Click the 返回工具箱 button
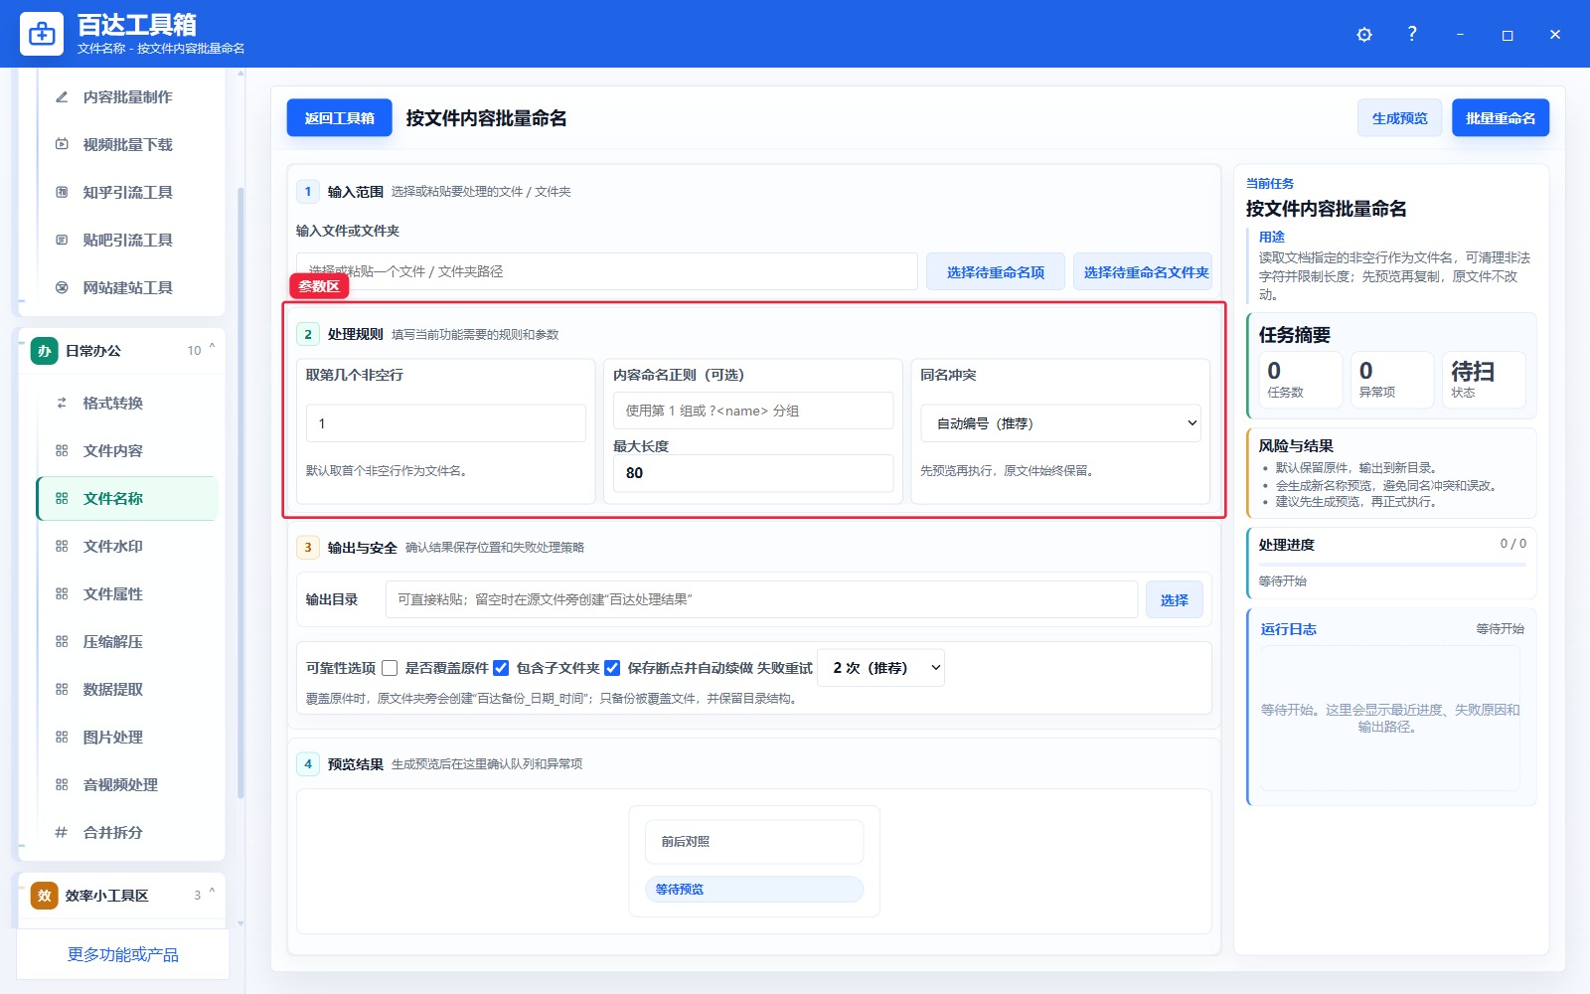This screenshot has width=1590, height=994. [339, 117]
